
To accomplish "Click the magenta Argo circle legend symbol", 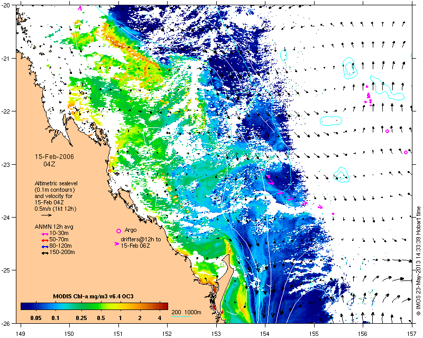I will [x=118, y=231].
